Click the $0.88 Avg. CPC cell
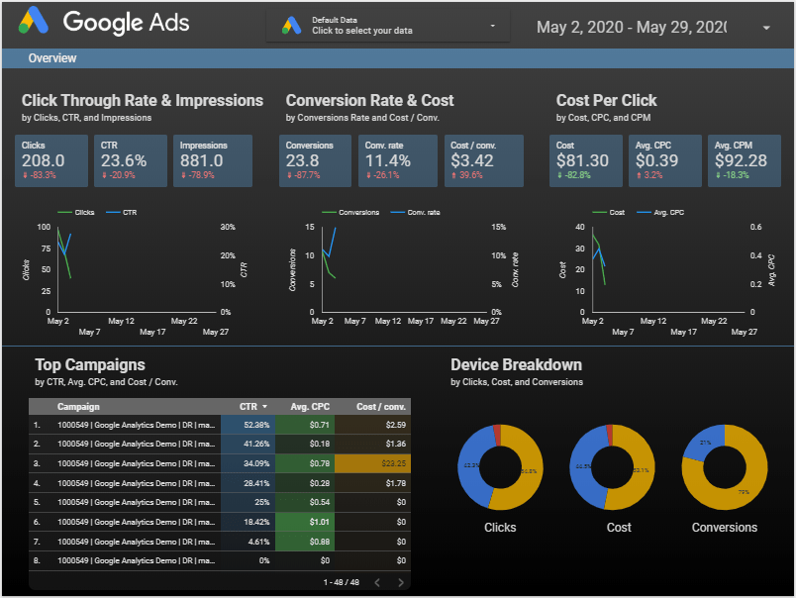Viewport: 796px width, 598px height. click(x=305, y=542)
